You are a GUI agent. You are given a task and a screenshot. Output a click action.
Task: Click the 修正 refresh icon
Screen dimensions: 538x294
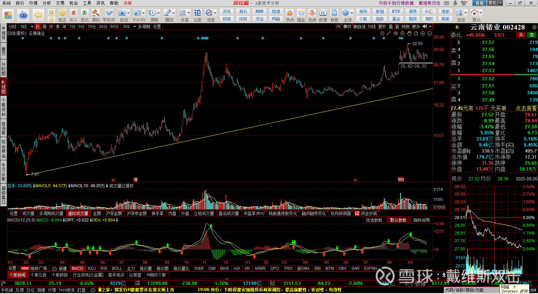[x=63, y=13]
